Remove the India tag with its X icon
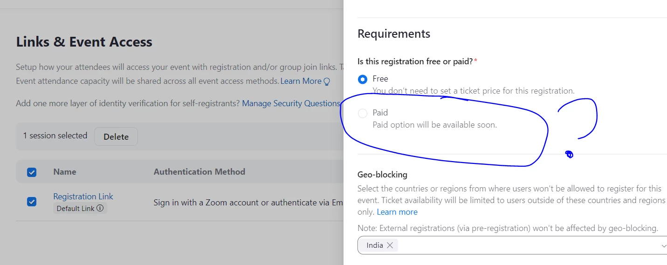Image resolution: width=667 pixels, height=265 pixels. [x=390, y=245]
